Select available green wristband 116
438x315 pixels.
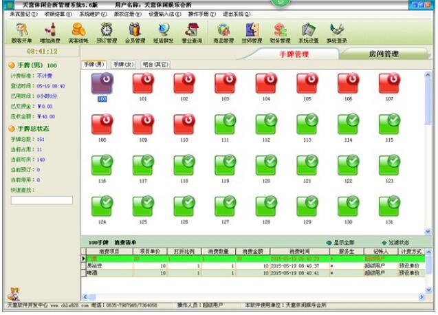coord(102,165)
